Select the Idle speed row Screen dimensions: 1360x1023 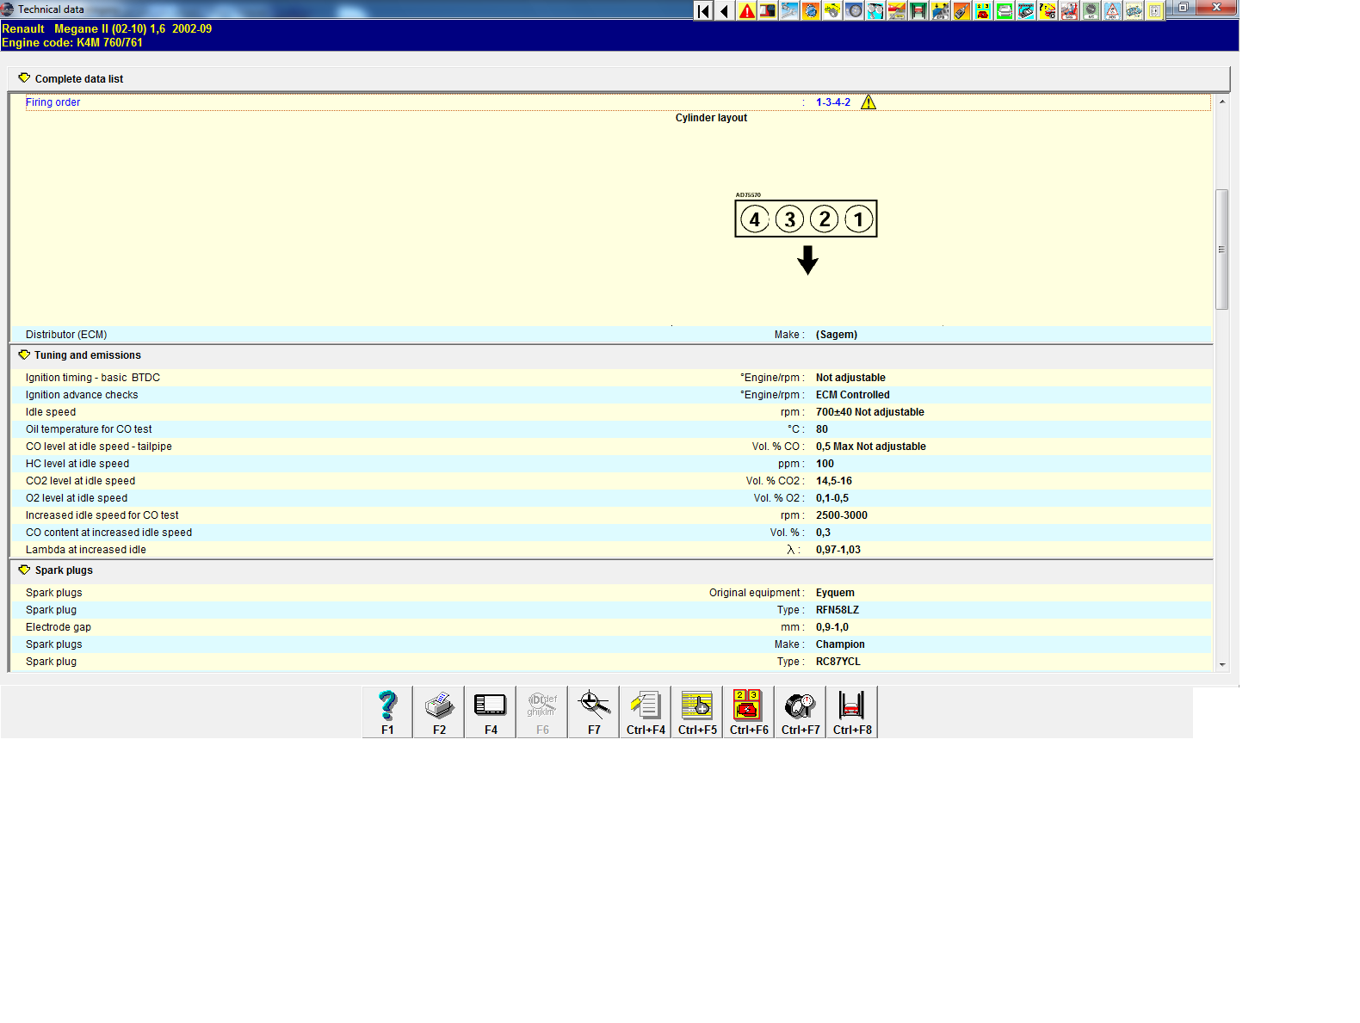[611, 412]
